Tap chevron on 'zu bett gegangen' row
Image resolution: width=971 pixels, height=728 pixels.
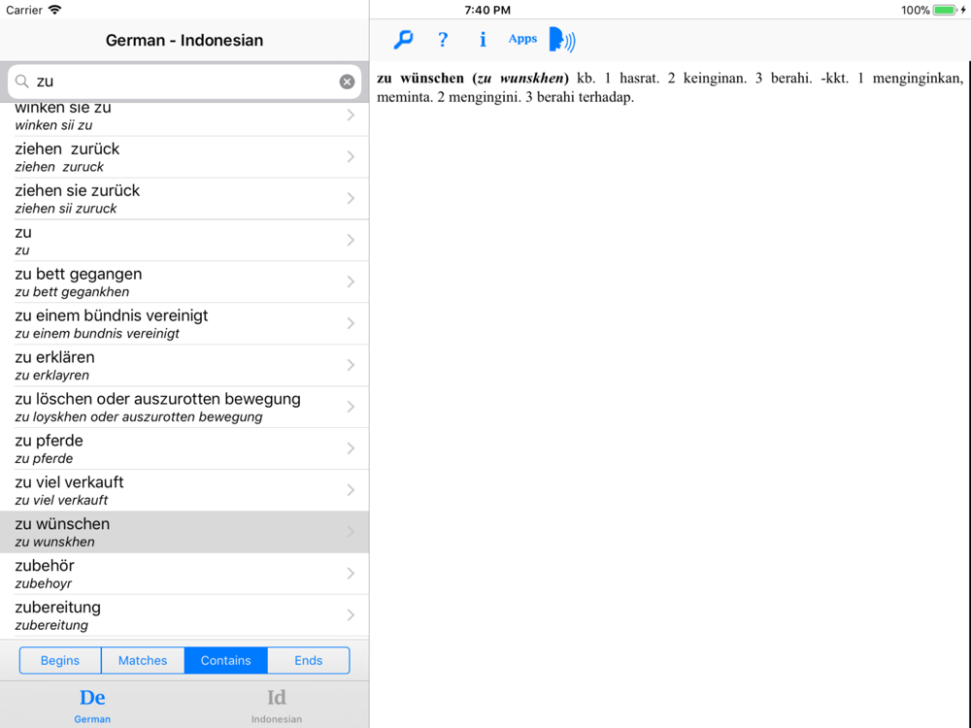351,281
